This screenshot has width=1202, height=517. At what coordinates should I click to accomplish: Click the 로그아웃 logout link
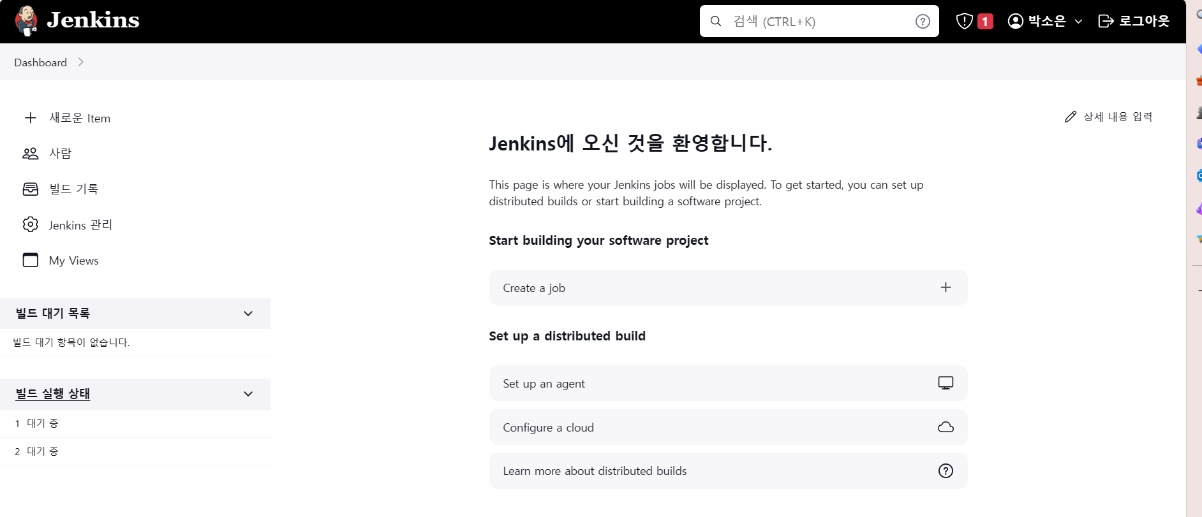click(x=1144, y=21)
